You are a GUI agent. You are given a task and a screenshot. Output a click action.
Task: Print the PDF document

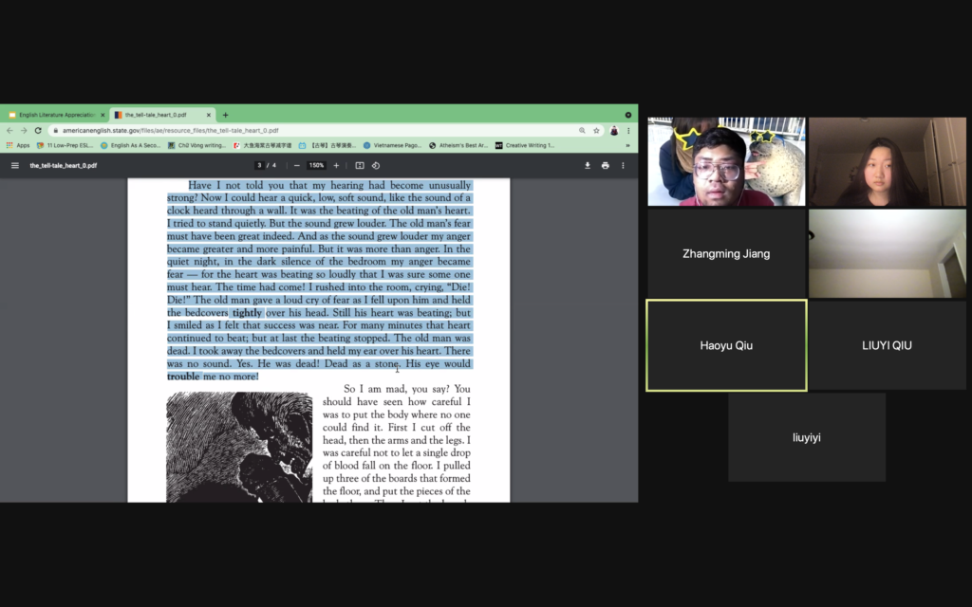[605, 165]
